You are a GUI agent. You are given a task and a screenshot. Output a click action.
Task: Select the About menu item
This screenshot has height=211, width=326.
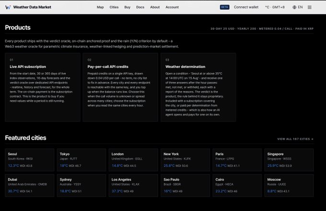tap(155, 7)
